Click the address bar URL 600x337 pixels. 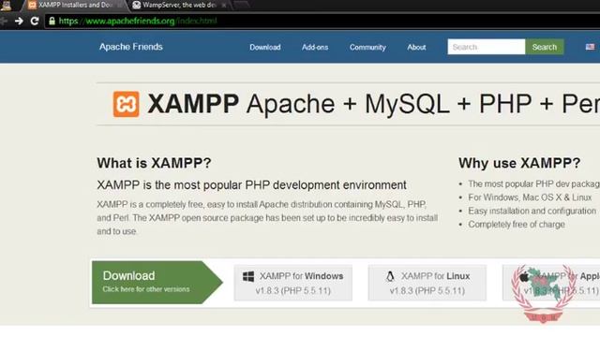[x=138, y=21]
